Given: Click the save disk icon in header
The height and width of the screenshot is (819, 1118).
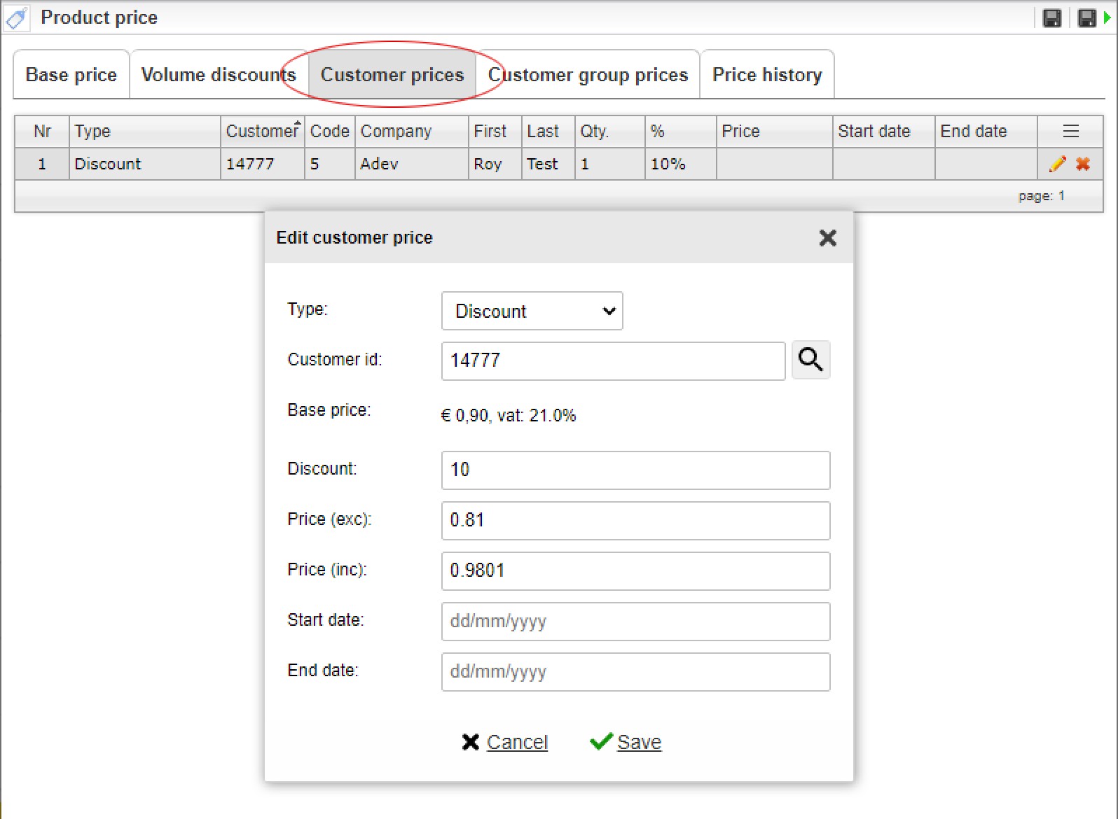Looking at the screenshot, I should click(1051, 18).
